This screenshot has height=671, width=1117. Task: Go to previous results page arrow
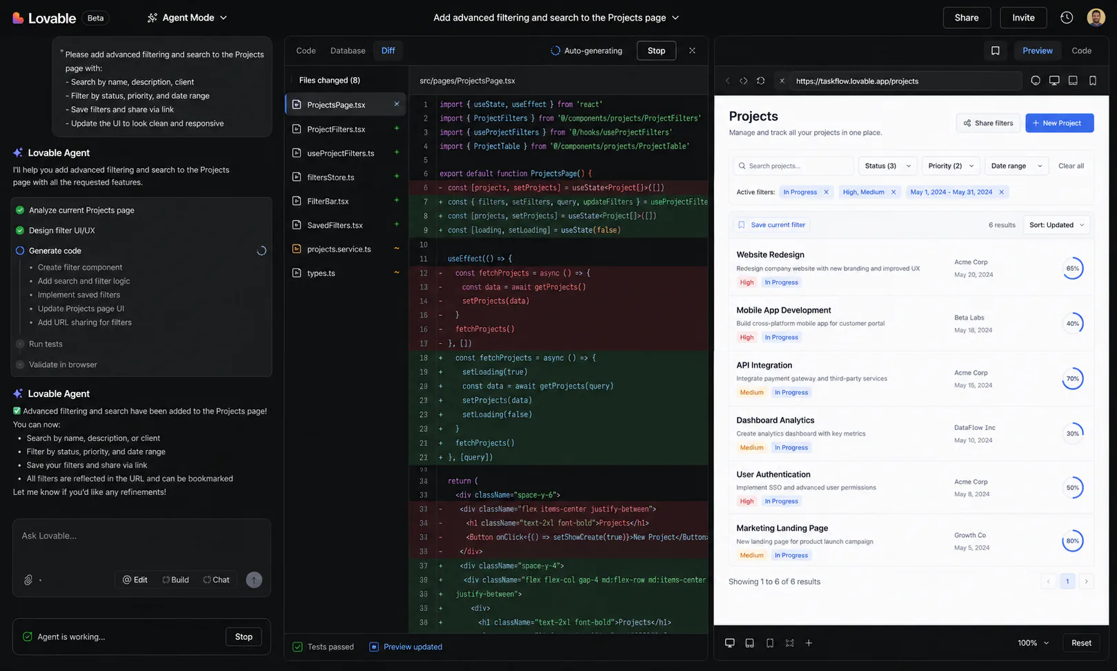[x=1048, y=581]
